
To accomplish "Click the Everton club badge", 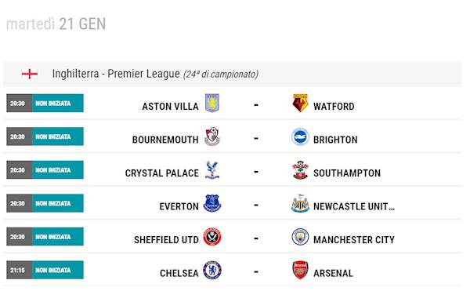I will 212,203.
